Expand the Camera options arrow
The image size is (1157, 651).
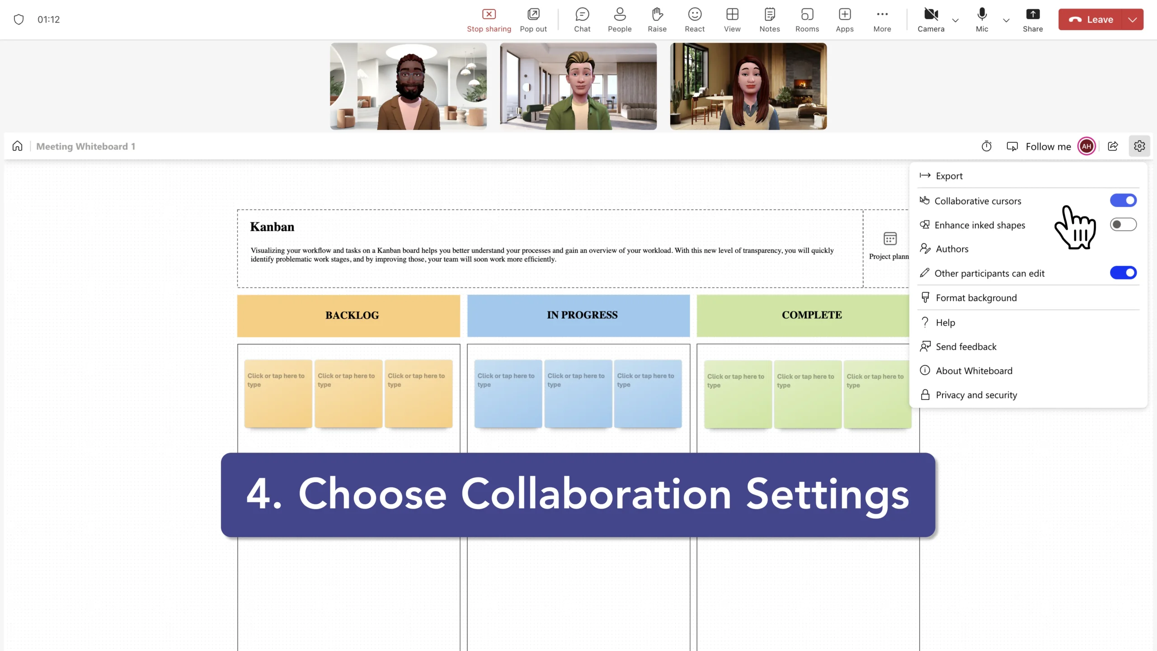coord(955,20)
